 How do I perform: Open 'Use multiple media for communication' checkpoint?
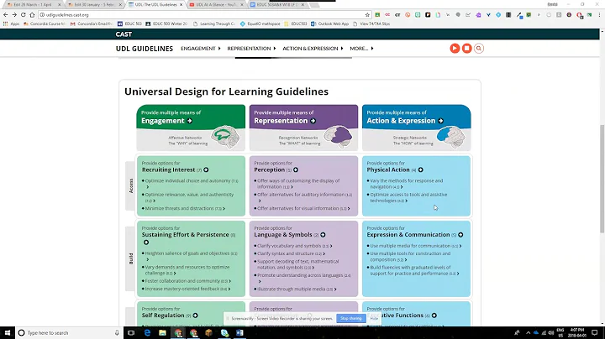click(x=414, y=246)
